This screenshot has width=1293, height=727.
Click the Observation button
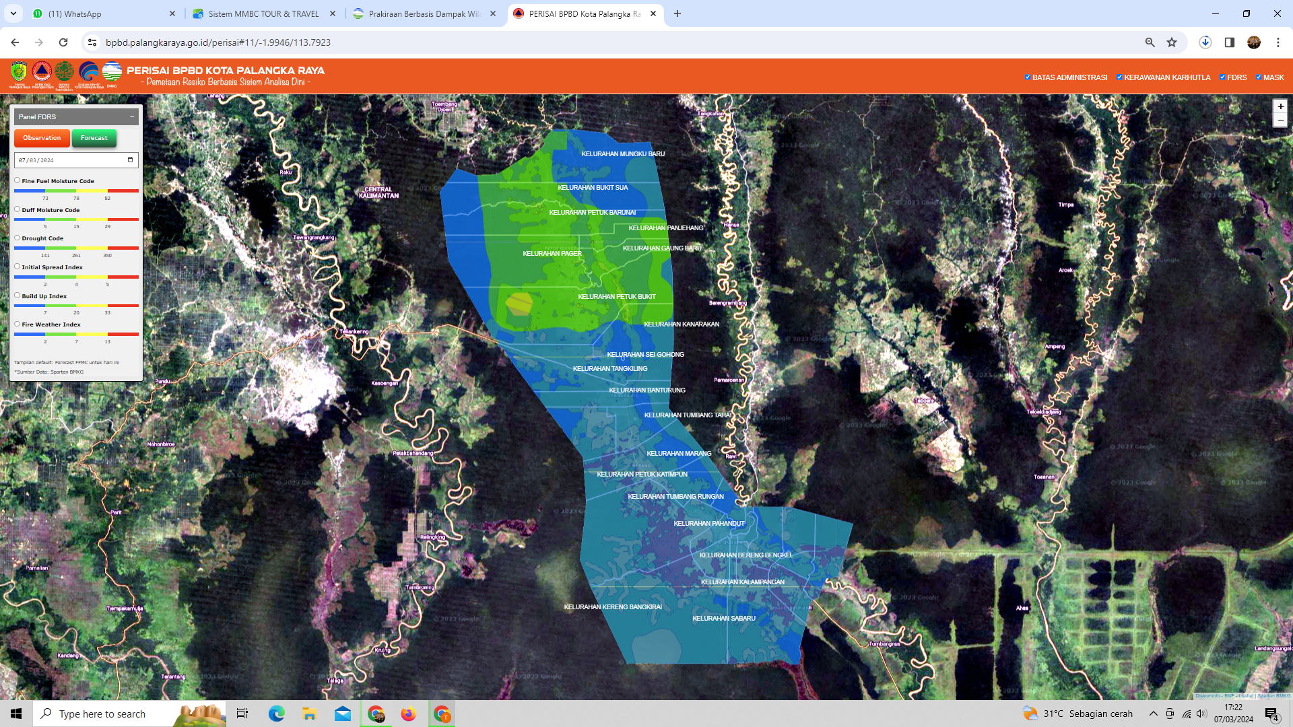42,138
